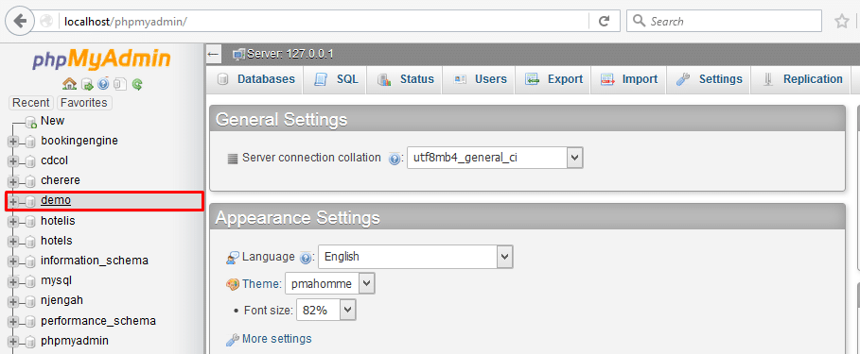This screenshot has width=860, height=354.
Task: Open the bookingengine database
Action: (x=79, y=141)
